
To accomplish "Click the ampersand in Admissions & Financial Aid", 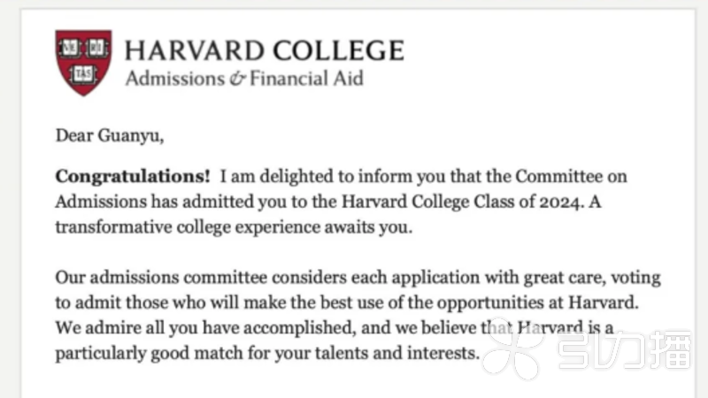I will click(x=237, y=79).
